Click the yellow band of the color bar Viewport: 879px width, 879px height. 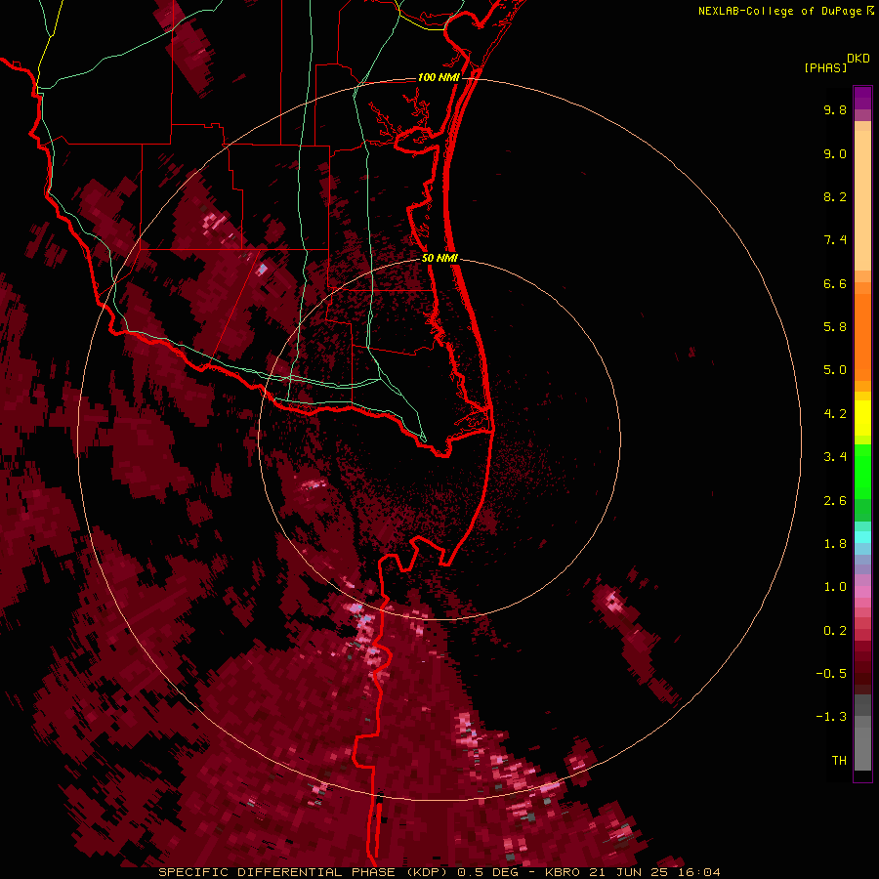click(862, 418)
